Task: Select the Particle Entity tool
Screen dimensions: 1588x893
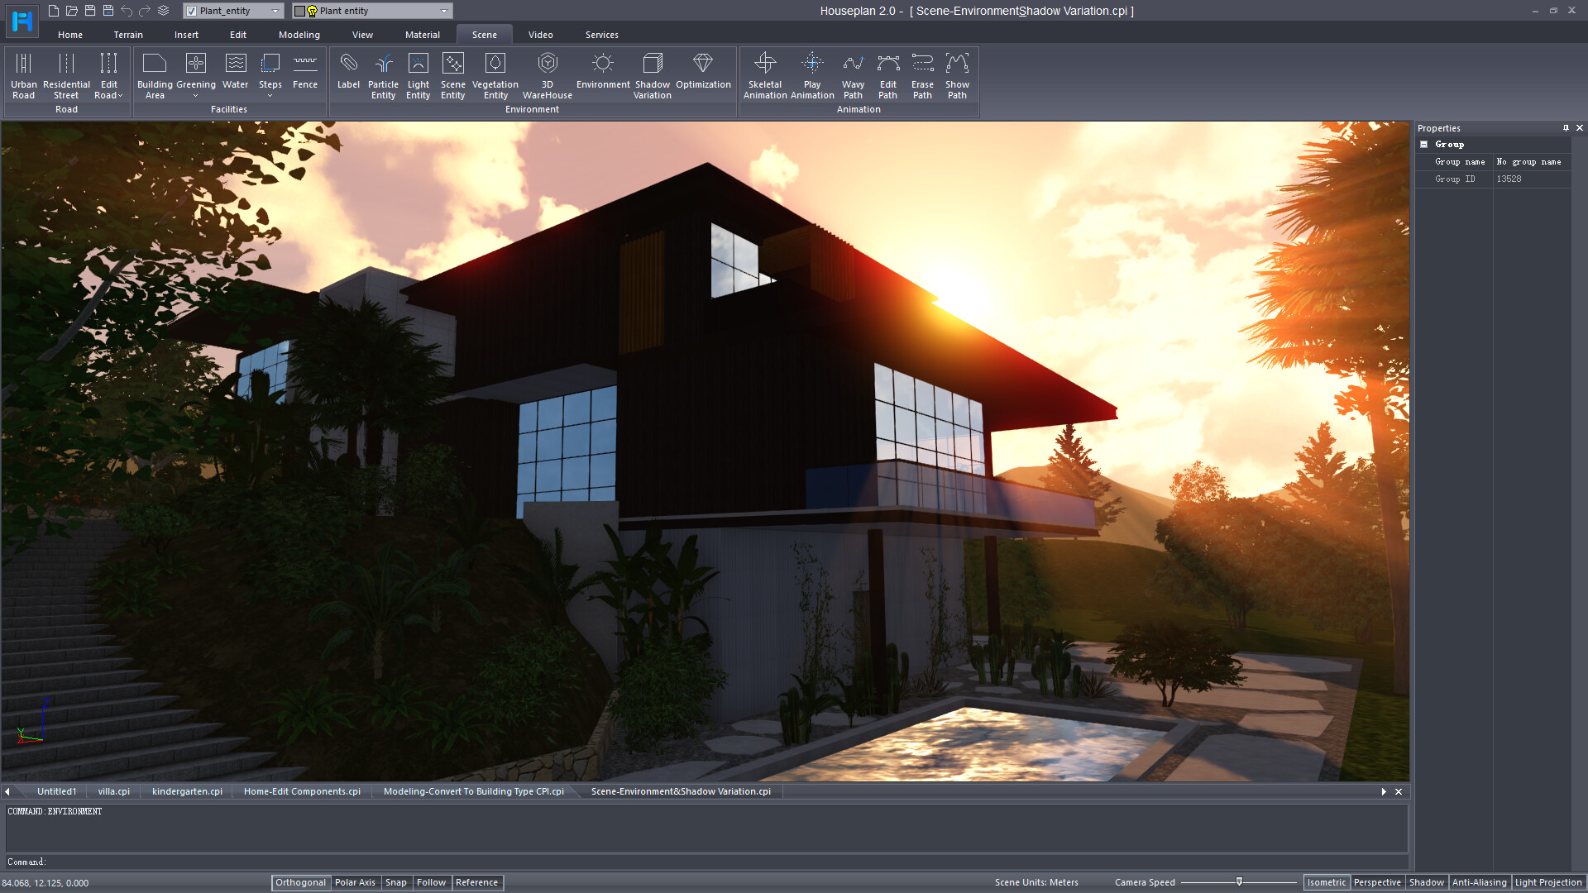Action: click(x=383, y=75)
